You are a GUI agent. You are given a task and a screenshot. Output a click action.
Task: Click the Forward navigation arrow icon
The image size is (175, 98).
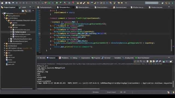126,3
